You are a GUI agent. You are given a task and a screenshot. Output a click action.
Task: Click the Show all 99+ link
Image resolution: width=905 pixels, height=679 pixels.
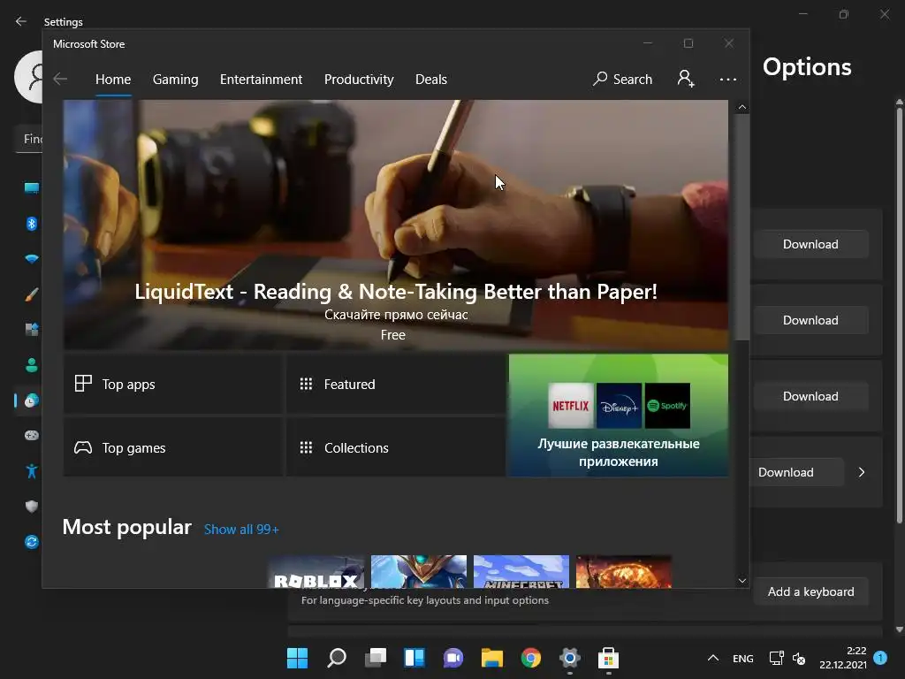pos(241,530)
